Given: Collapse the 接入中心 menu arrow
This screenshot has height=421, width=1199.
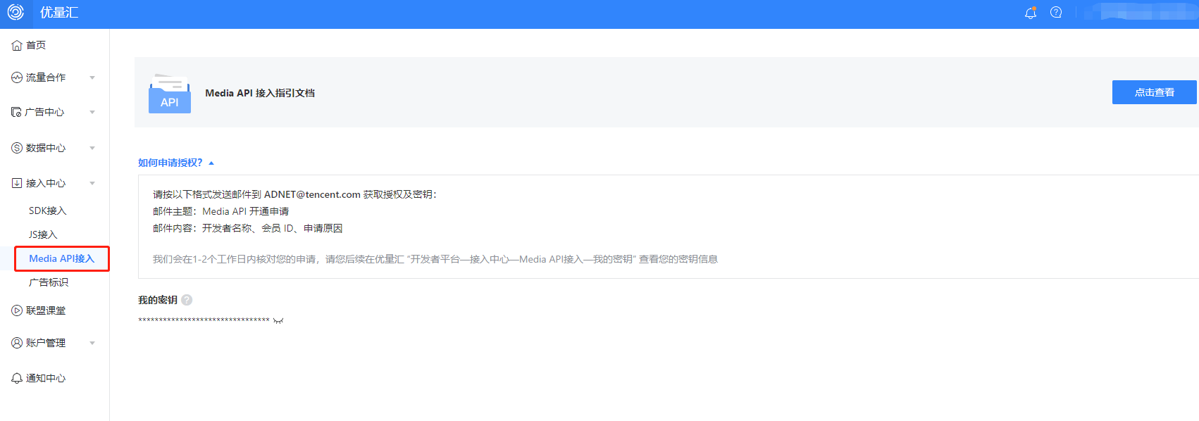Looking at the screenshot, I should pyautogui.click(x=92, y=183).
